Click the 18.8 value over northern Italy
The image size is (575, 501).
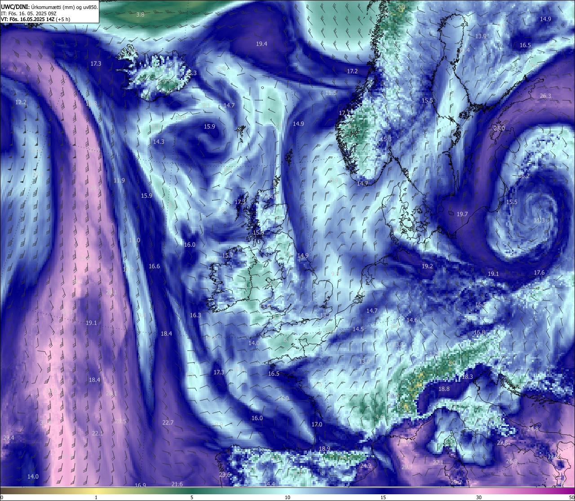click(444, 389)
